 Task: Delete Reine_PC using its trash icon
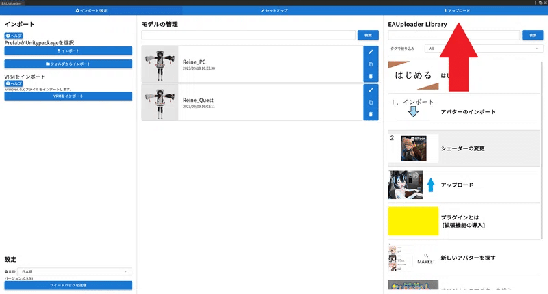coord(371,76)
